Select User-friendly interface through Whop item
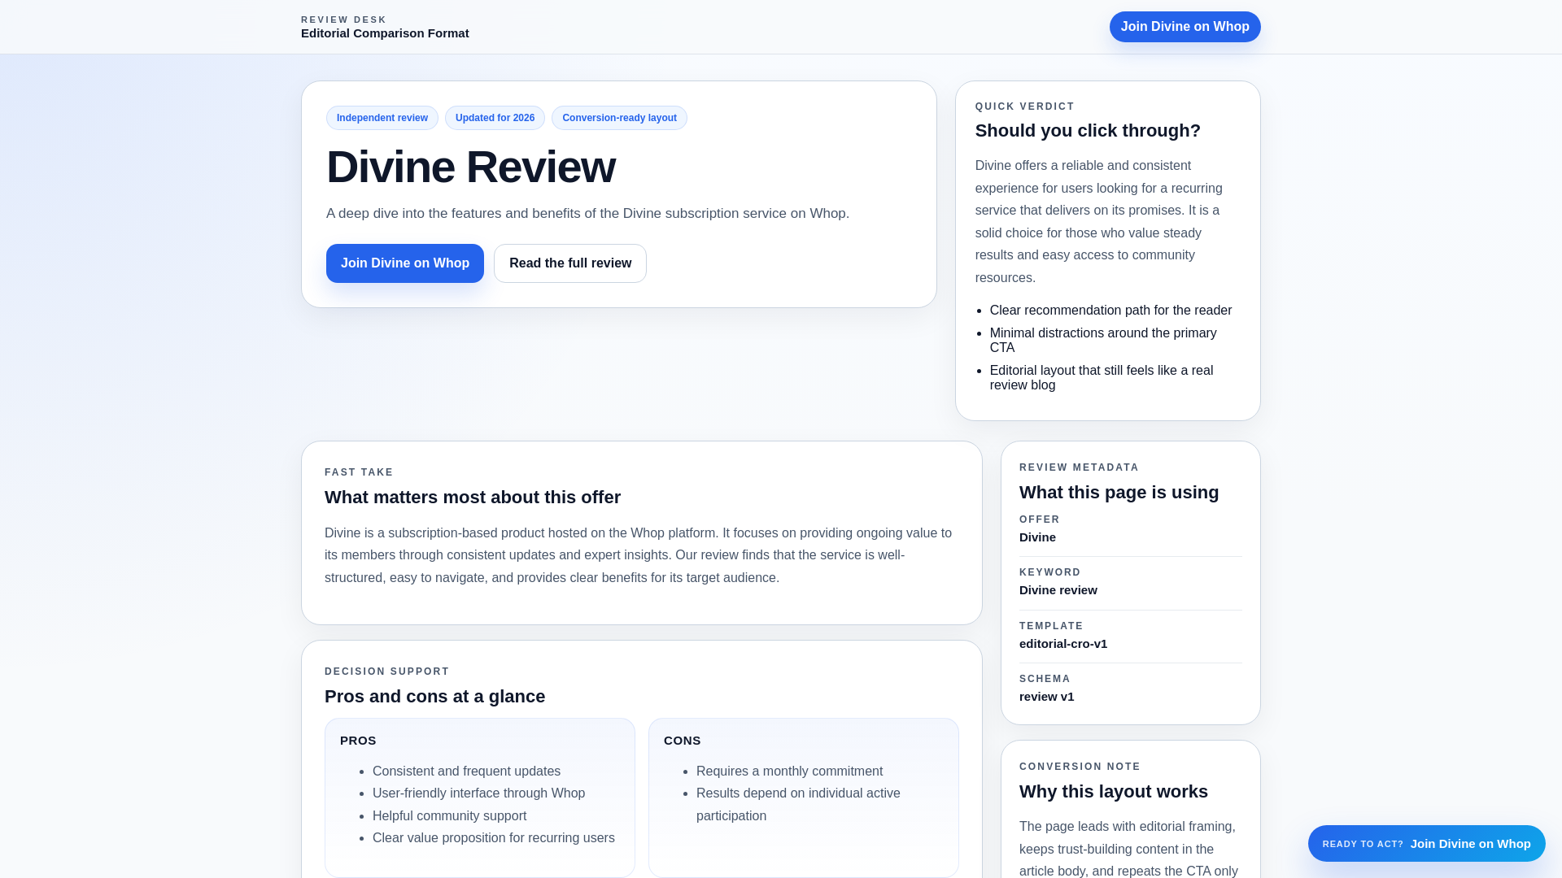1562x878 pixels. (x=478, y=793)
